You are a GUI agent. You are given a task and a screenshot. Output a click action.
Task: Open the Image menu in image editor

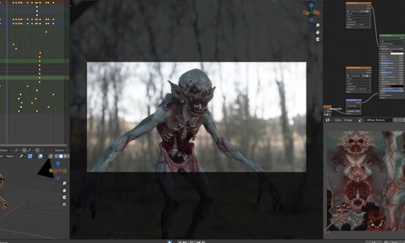coord(348,120)
